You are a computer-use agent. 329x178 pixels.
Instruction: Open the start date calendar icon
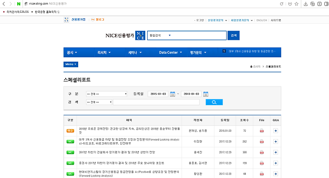click(172, 94)
